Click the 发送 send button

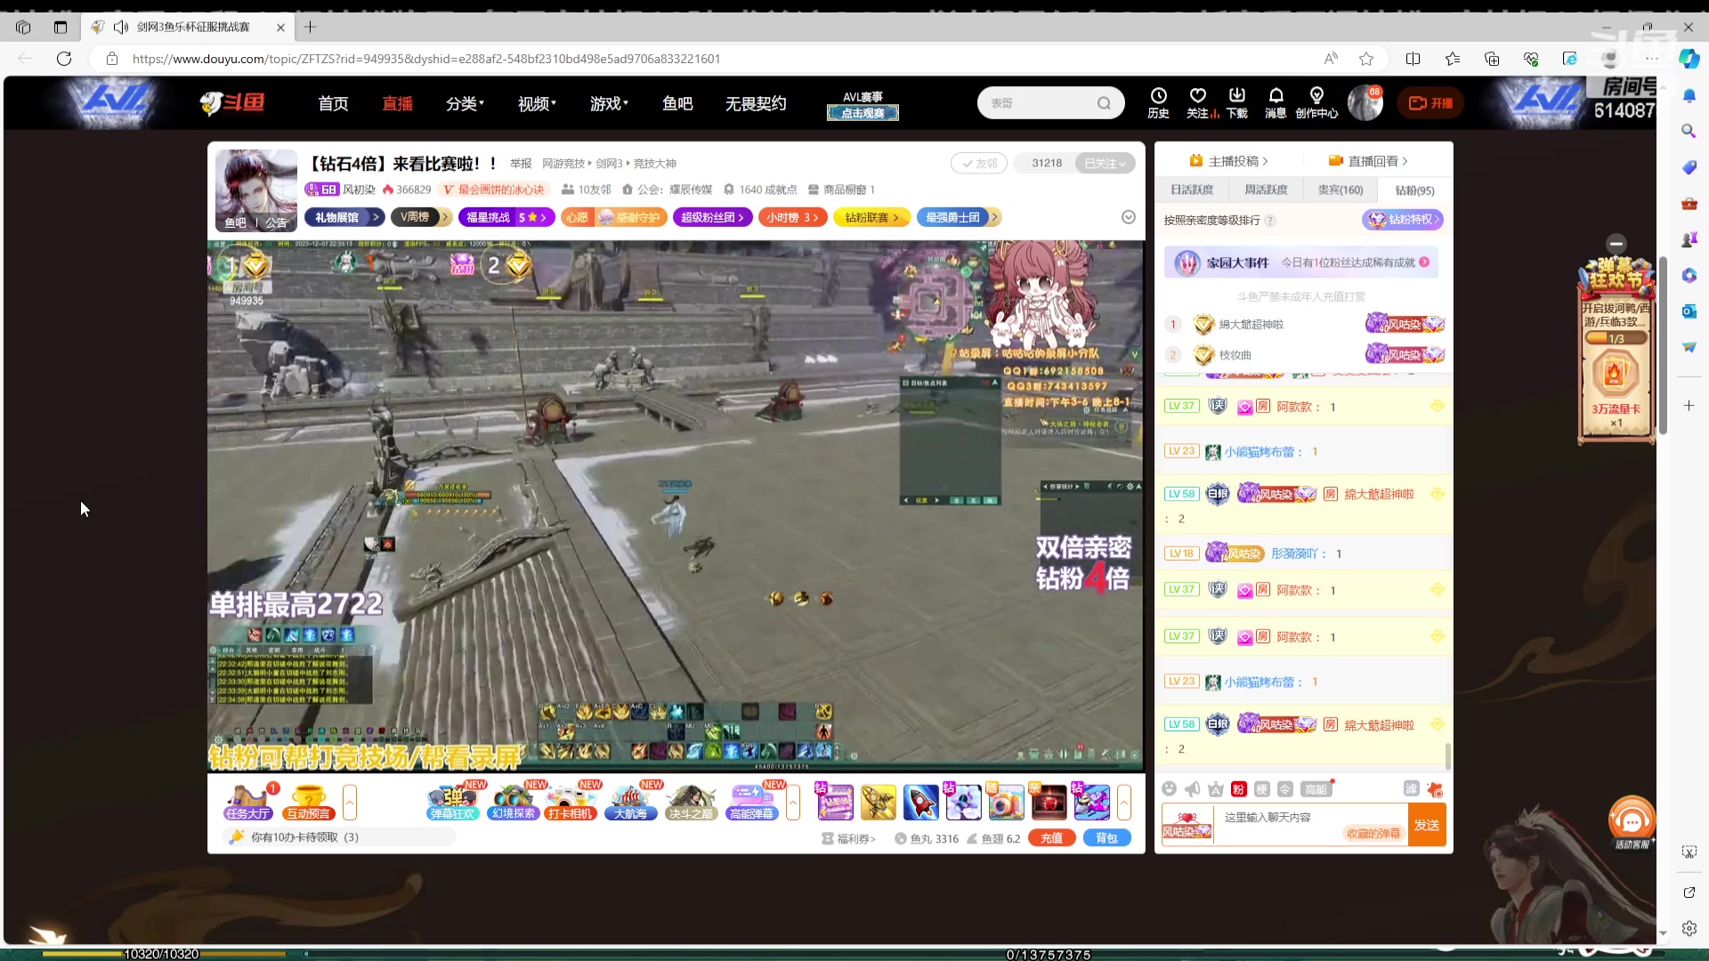click(x=1426, y=825)
